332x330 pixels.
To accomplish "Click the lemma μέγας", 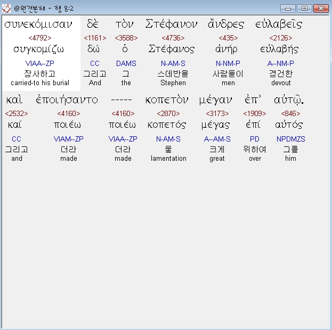I will (215, 125).
